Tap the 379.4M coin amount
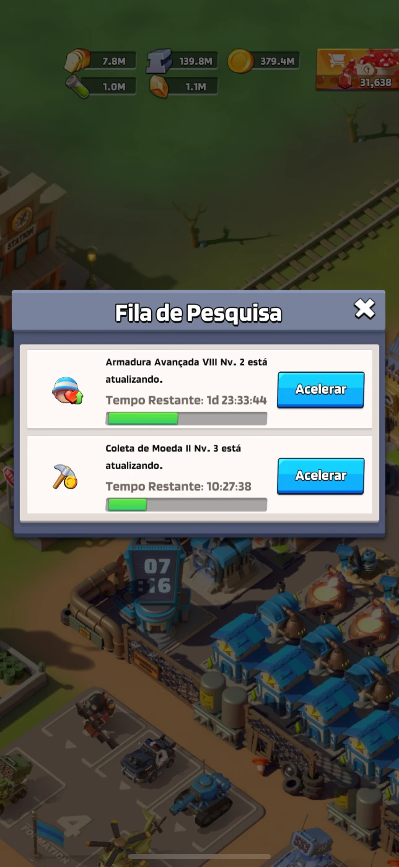This screenshot has height=867, width=399. tap(276, 61)
